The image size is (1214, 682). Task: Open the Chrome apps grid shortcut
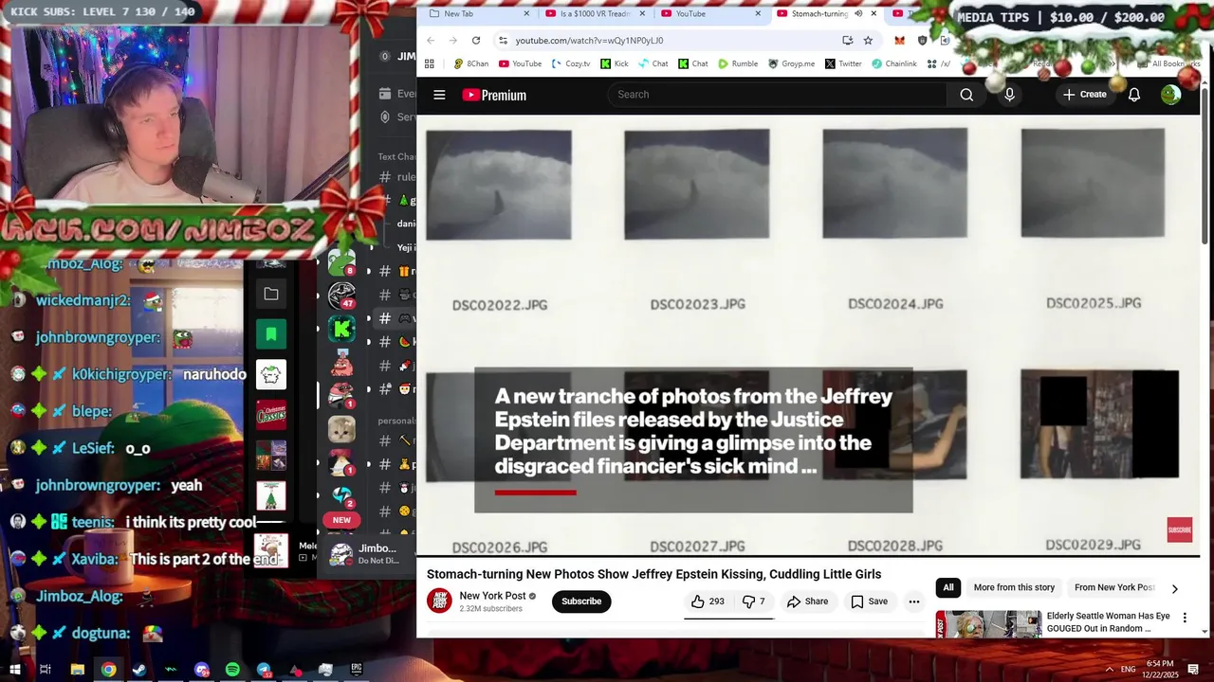pos(430,63)
